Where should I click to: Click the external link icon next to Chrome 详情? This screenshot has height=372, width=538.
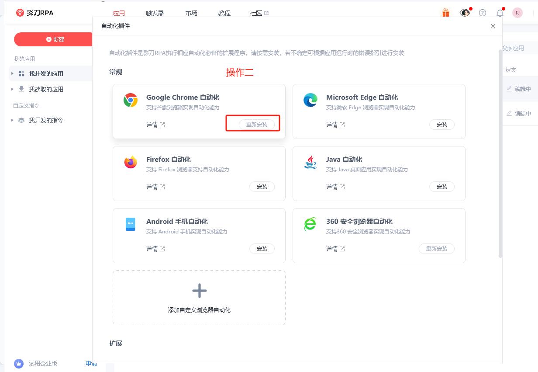click(162, 125)
